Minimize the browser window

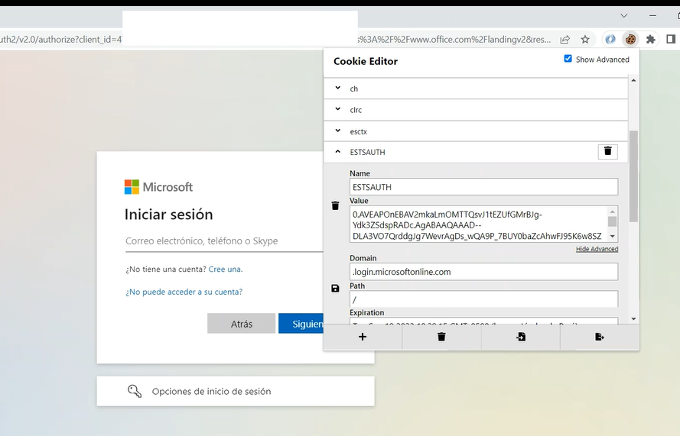652,15
